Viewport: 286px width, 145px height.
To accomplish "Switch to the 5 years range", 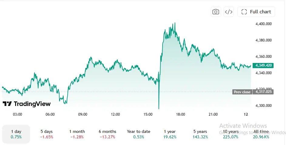I will (x=200, y=134).
